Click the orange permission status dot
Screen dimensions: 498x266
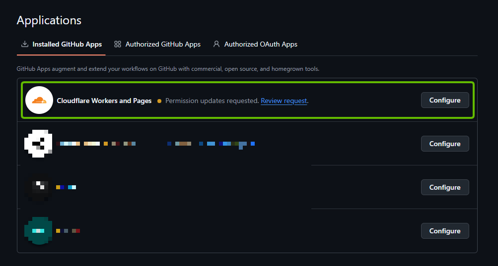click(x=159, y=101)
